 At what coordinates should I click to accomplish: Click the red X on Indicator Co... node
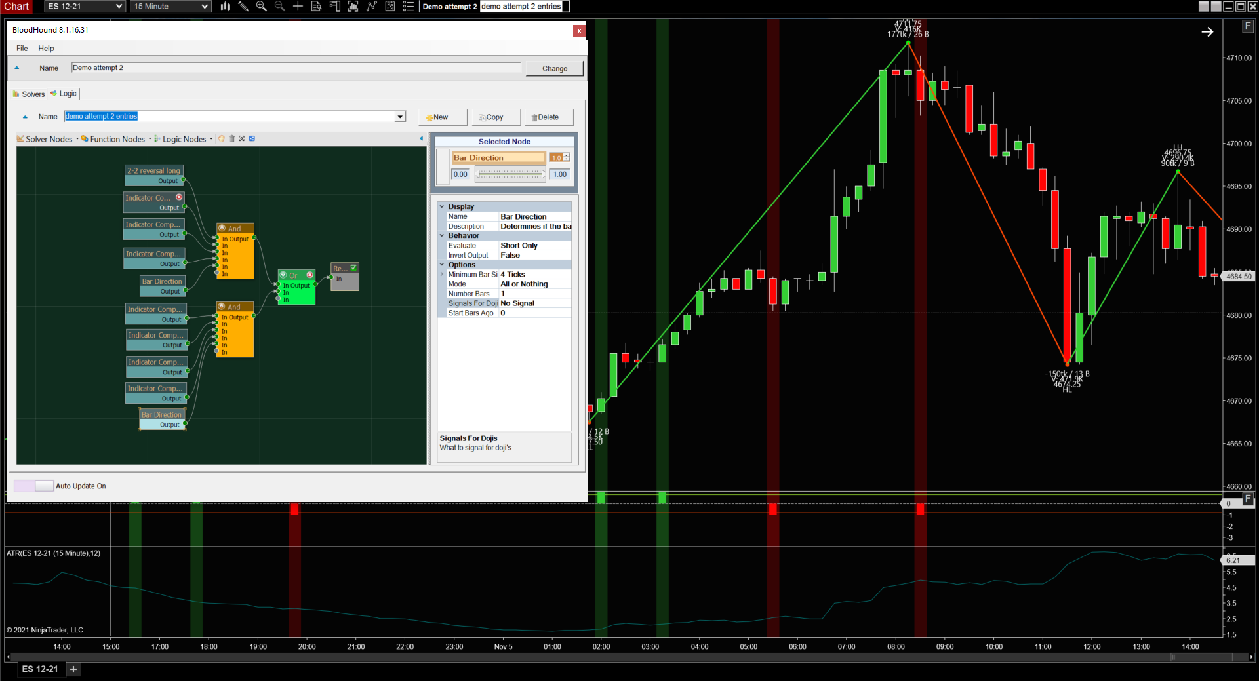179,197
